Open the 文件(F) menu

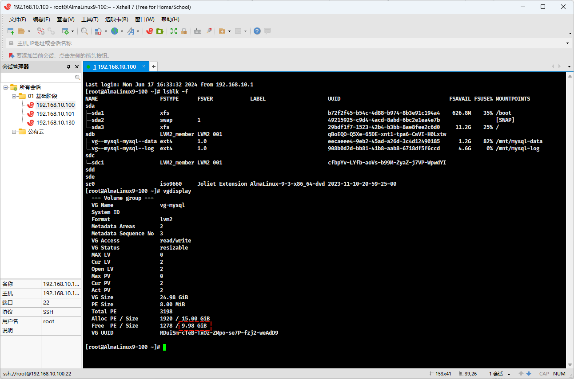pyautogui.click(x=18, y=20)
